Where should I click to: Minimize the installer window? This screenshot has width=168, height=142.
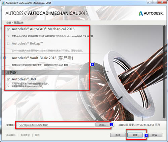pos(150,2)
